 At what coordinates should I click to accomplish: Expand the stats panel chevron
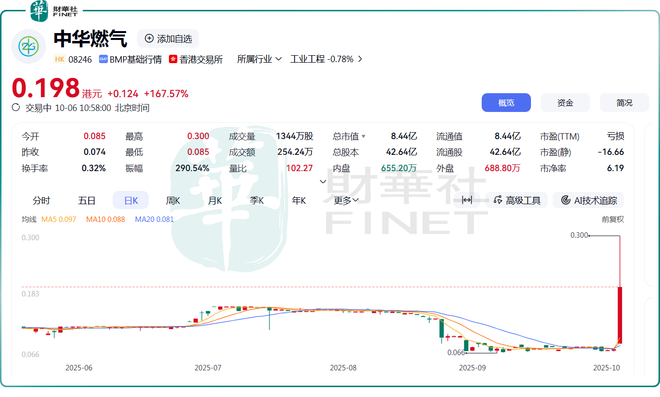coord(323,181)
